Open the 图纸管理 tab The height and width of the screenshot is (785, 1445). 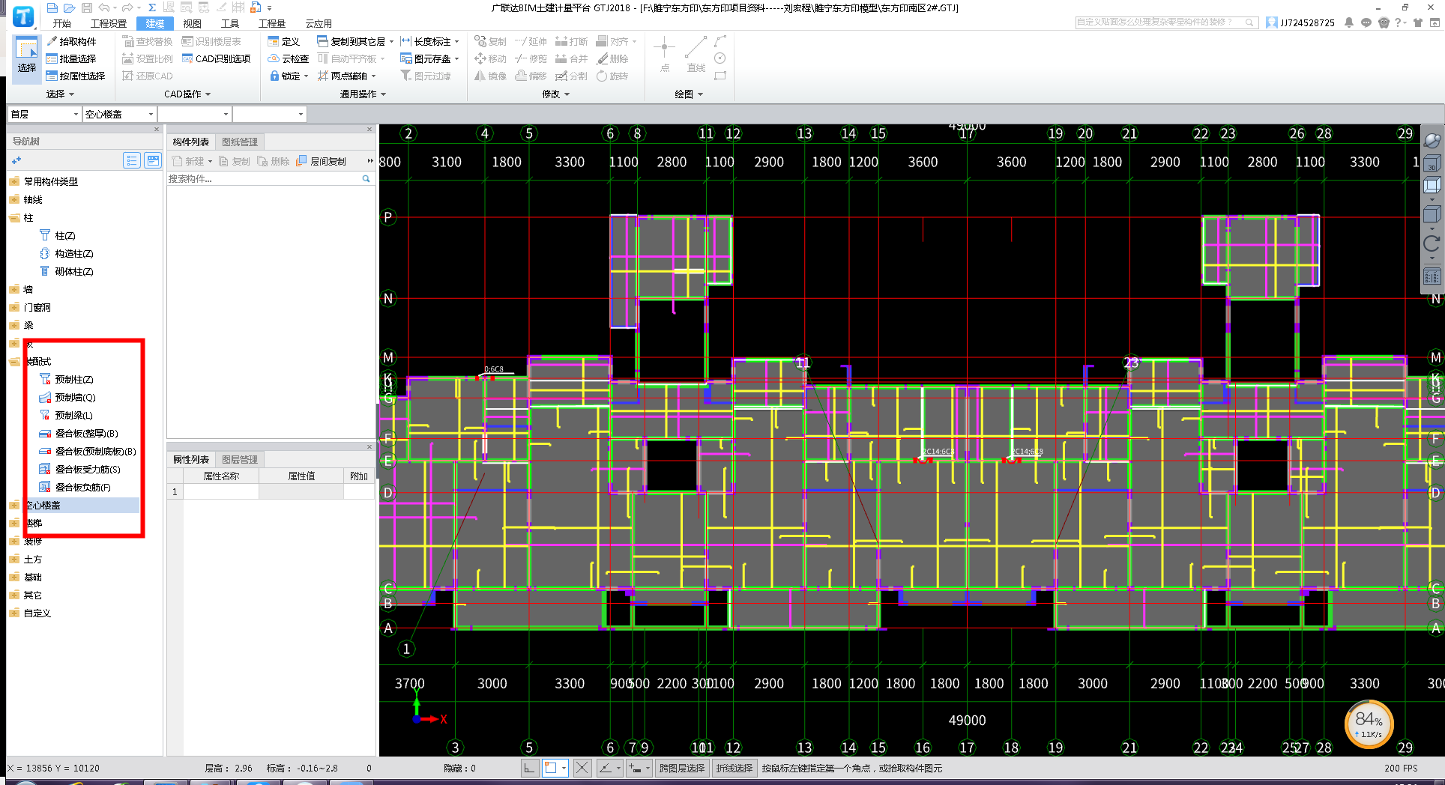[240, 142]
